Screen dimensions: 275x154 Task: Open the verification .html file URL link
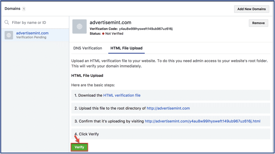tap(202, 121)
